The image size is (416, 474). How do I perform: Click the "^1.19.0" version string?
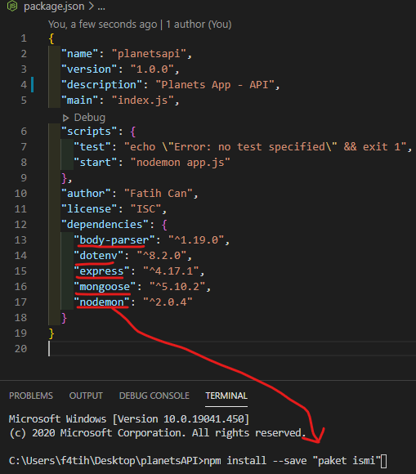pyautogui.click(x=196, y=240)
